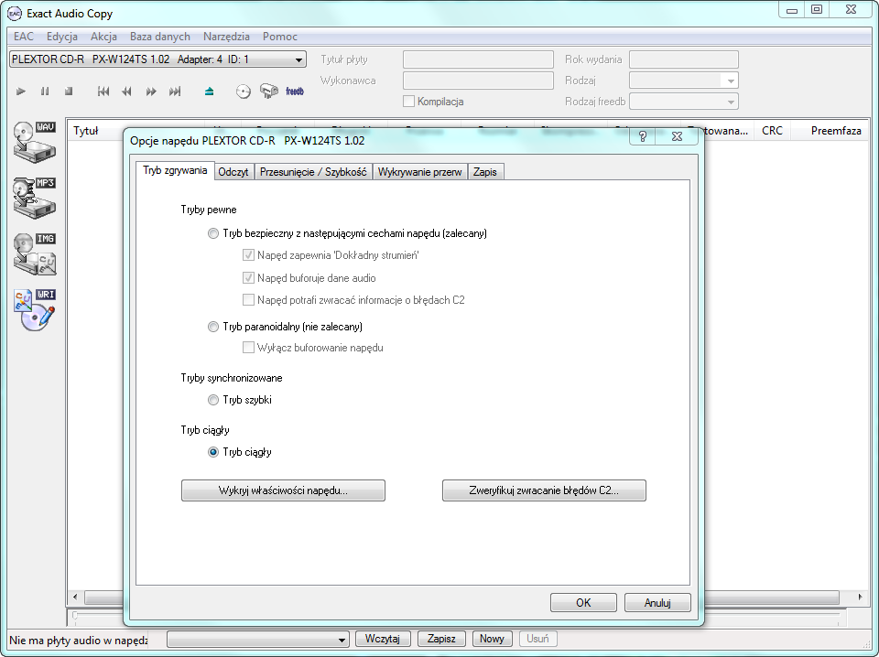
Task: Open the EAC menu
Action: click(x=24, y=37)
